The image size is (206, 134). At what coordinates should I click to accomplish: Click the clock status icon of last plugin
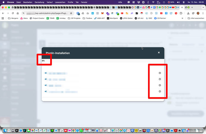point(160,91)
